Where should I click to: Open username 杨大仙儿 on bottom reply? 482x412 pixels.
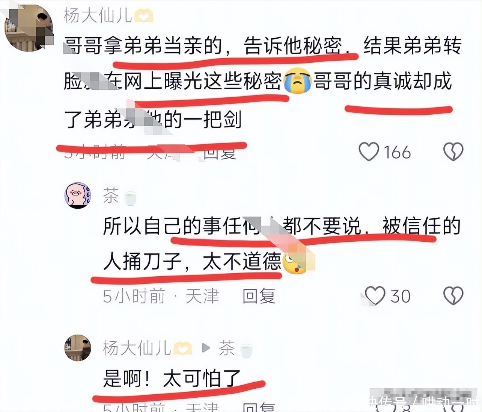click(137, 348)
